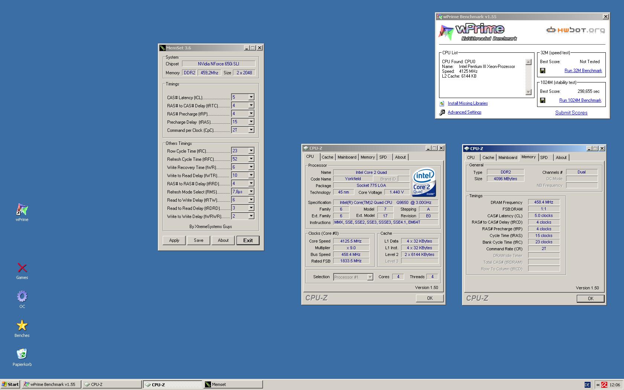624x390 pixels.
Task: Click the Advanced Settings wrench icon
Action: point(442,113)
